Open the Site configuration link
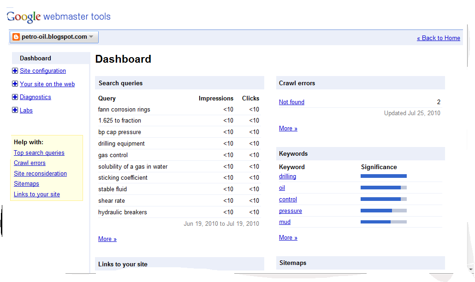The image size is (475, 282). [x=43, y=71]
